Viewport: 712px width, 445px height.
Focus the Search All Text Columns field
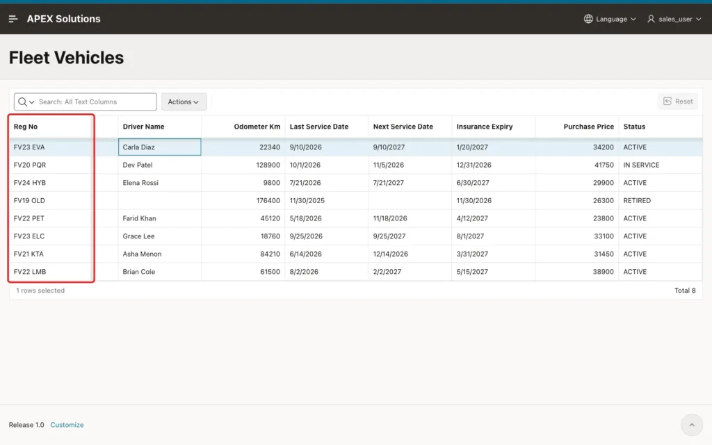[96, 102]
